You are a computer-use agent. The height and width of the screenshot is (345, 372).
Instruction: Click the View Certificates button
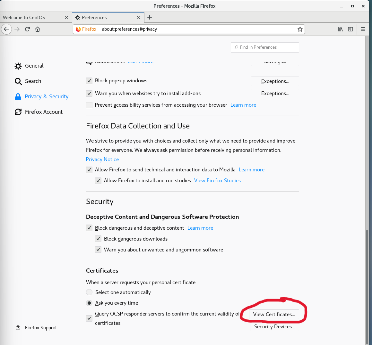[x=274, y=315]
